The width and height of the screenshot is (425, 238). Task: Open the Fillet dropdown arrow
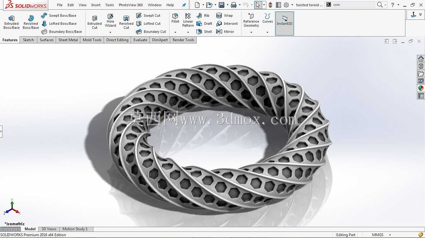pos(175,32)
